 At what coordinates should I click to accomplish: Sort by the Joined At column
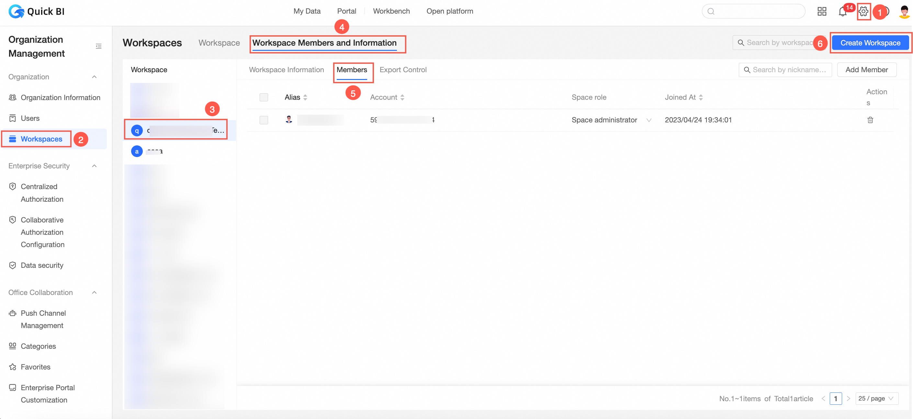tap(701, 97)
